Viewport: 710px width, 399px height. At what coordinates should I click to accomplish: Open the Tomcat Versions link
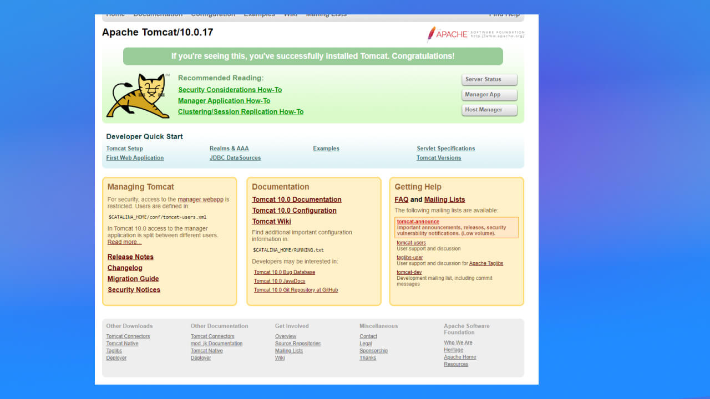[439, 158]
